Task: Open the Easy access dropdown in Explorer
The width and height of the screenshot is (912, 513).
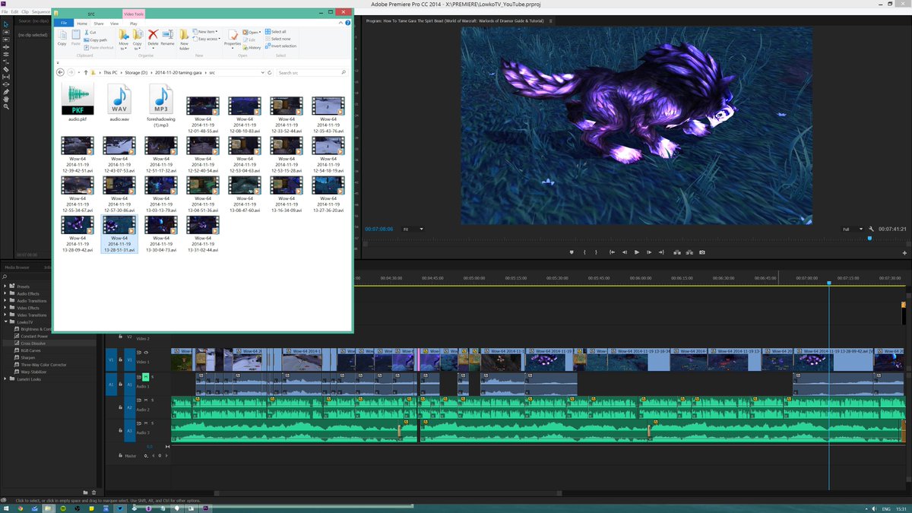Action: click(208, 39)
